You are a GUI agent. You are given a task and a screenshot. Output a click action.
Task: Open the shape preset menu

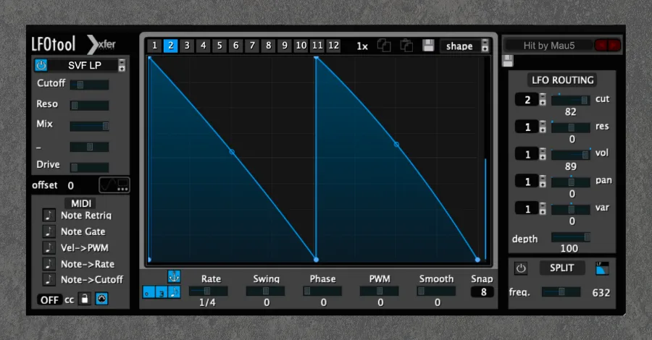click(x=459, y=46)
